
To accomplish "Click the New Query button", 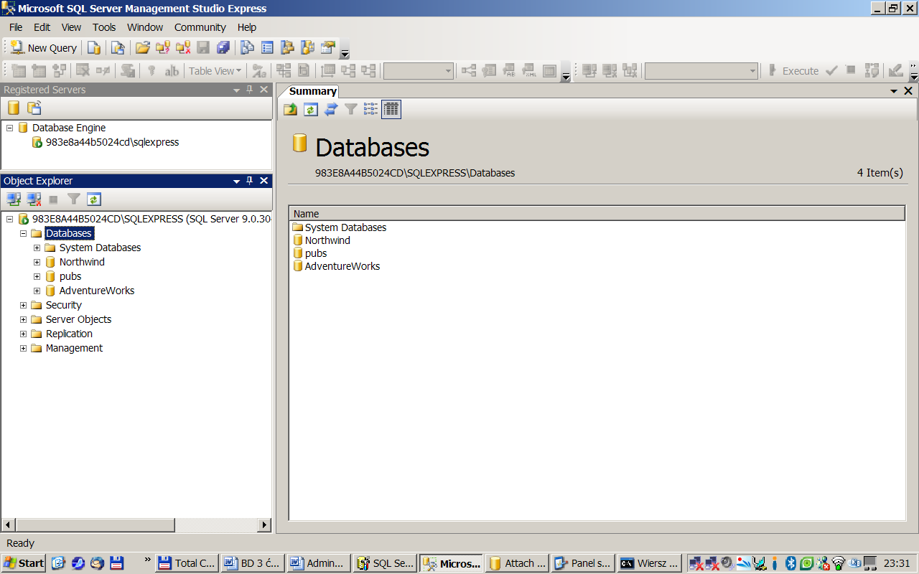I will coord(44,48).
